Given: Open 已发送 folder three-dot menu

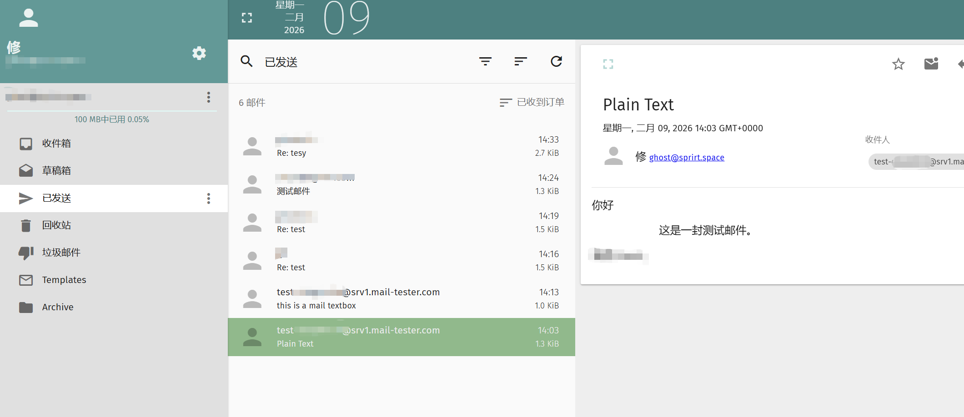Looking at the screenshot, I should (208, 199).
